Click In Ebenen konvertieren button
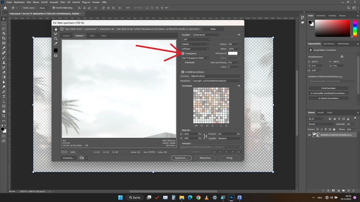 point(328,98)
